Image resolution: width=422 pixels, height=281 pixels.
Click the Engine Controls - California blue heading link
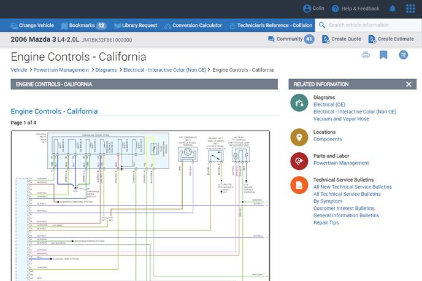click(x=54, y=112)
